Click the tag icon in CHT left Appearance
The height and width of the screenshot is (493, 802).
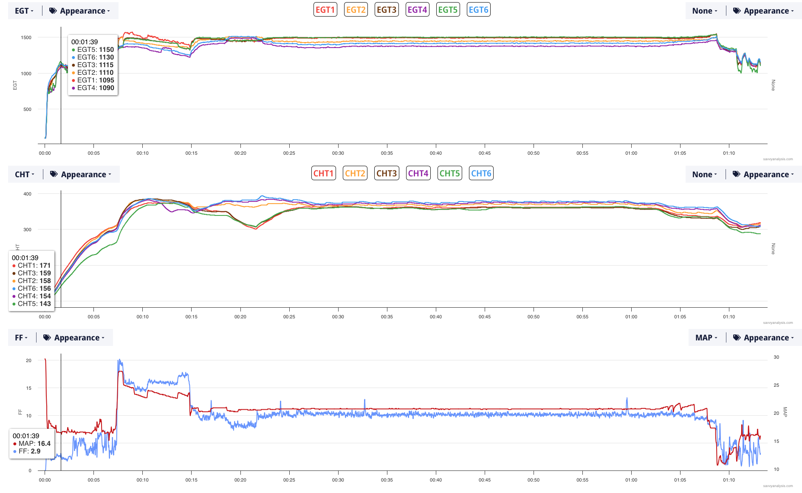(x=54, y=174)
